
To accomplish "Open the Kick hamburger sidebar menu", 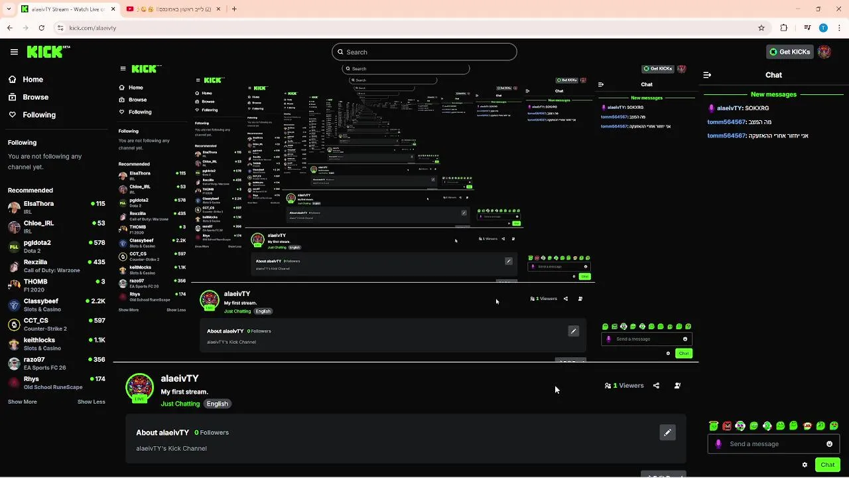I will click(14, 52).
